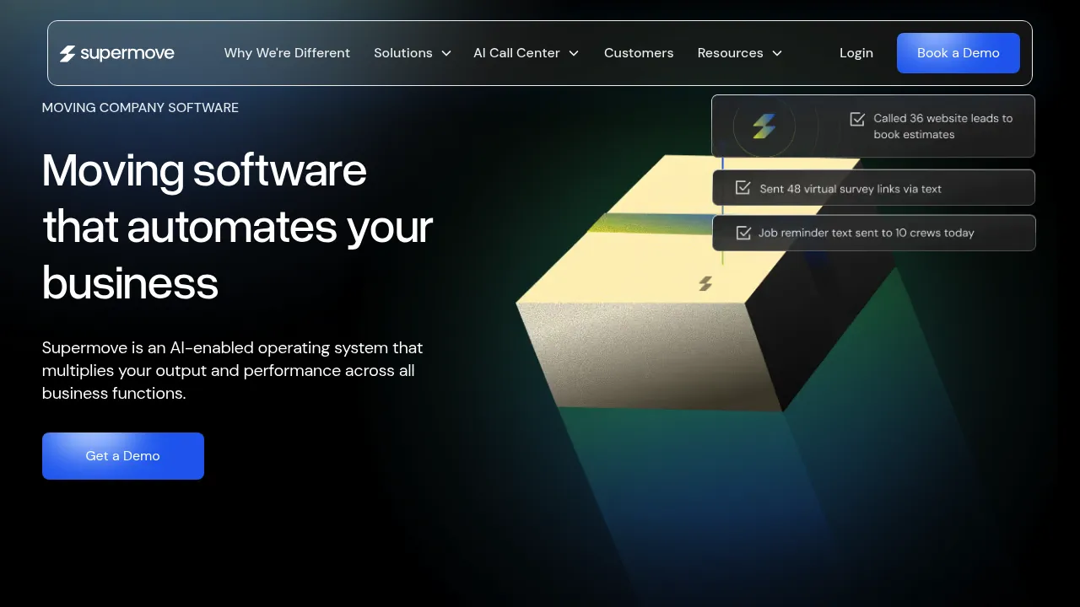The height and width of the screenshot is (607, 1080).
Task: Click the small Supermove logo on the box
Action: [x=705, y=283]
